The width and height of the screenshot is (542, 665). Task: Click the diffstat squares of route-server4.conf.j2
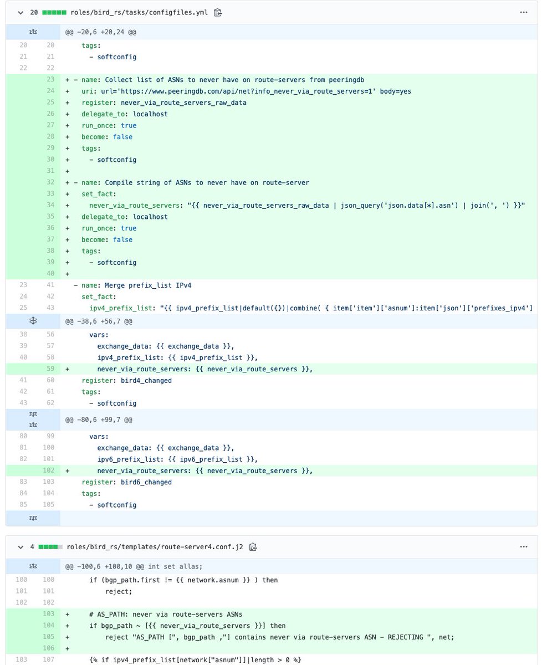(50, 547)
